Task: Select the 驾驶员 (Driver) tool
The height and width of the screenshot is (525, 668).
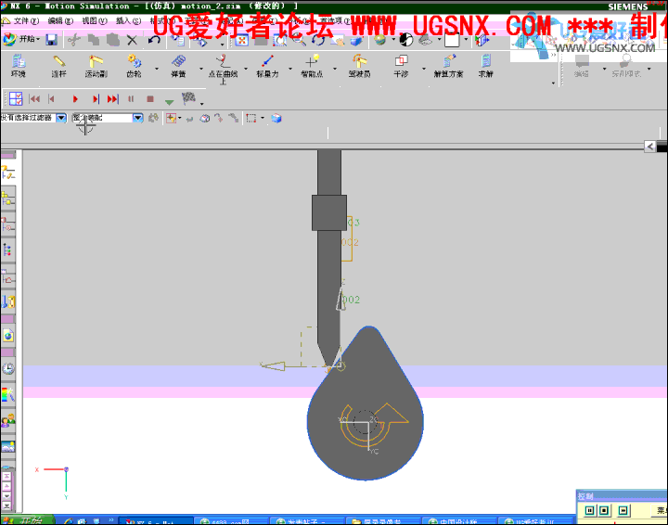Action: pyautogui.click(x=360, y=66)
